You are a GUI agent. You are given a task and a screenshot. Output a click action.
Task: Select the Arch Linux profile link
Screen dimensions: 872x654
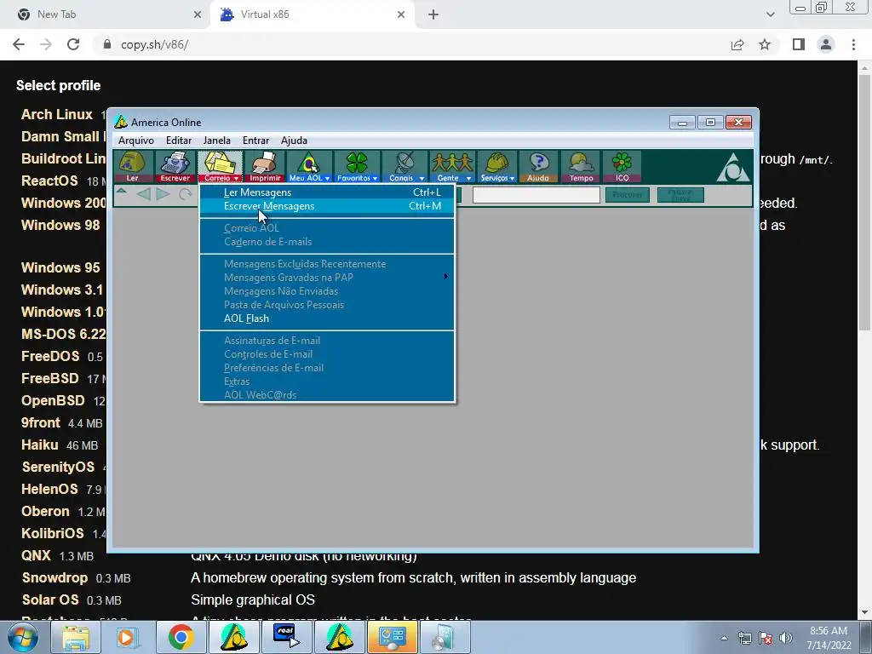(x=57, y=115)
